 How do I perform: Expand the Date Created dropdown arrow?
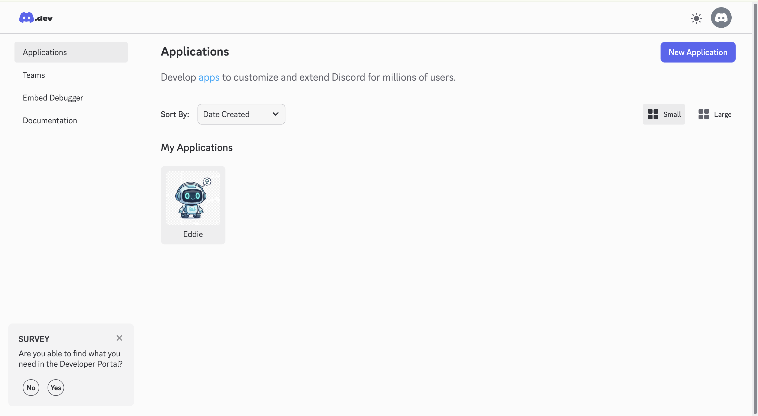(275, 114)
